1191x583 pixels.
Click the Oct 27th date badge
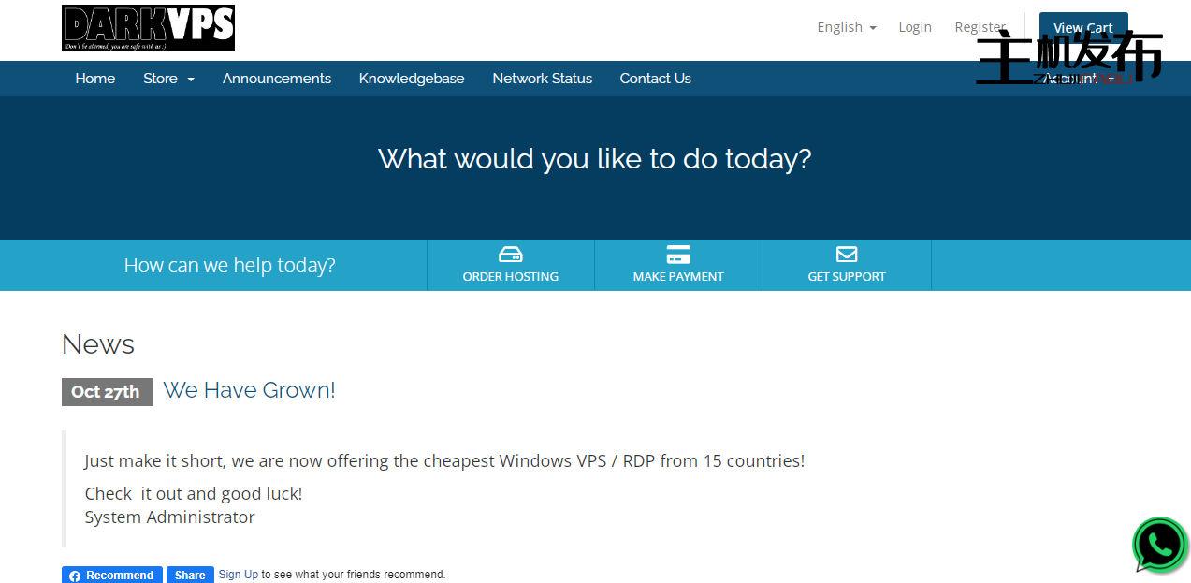coord(107,392)
